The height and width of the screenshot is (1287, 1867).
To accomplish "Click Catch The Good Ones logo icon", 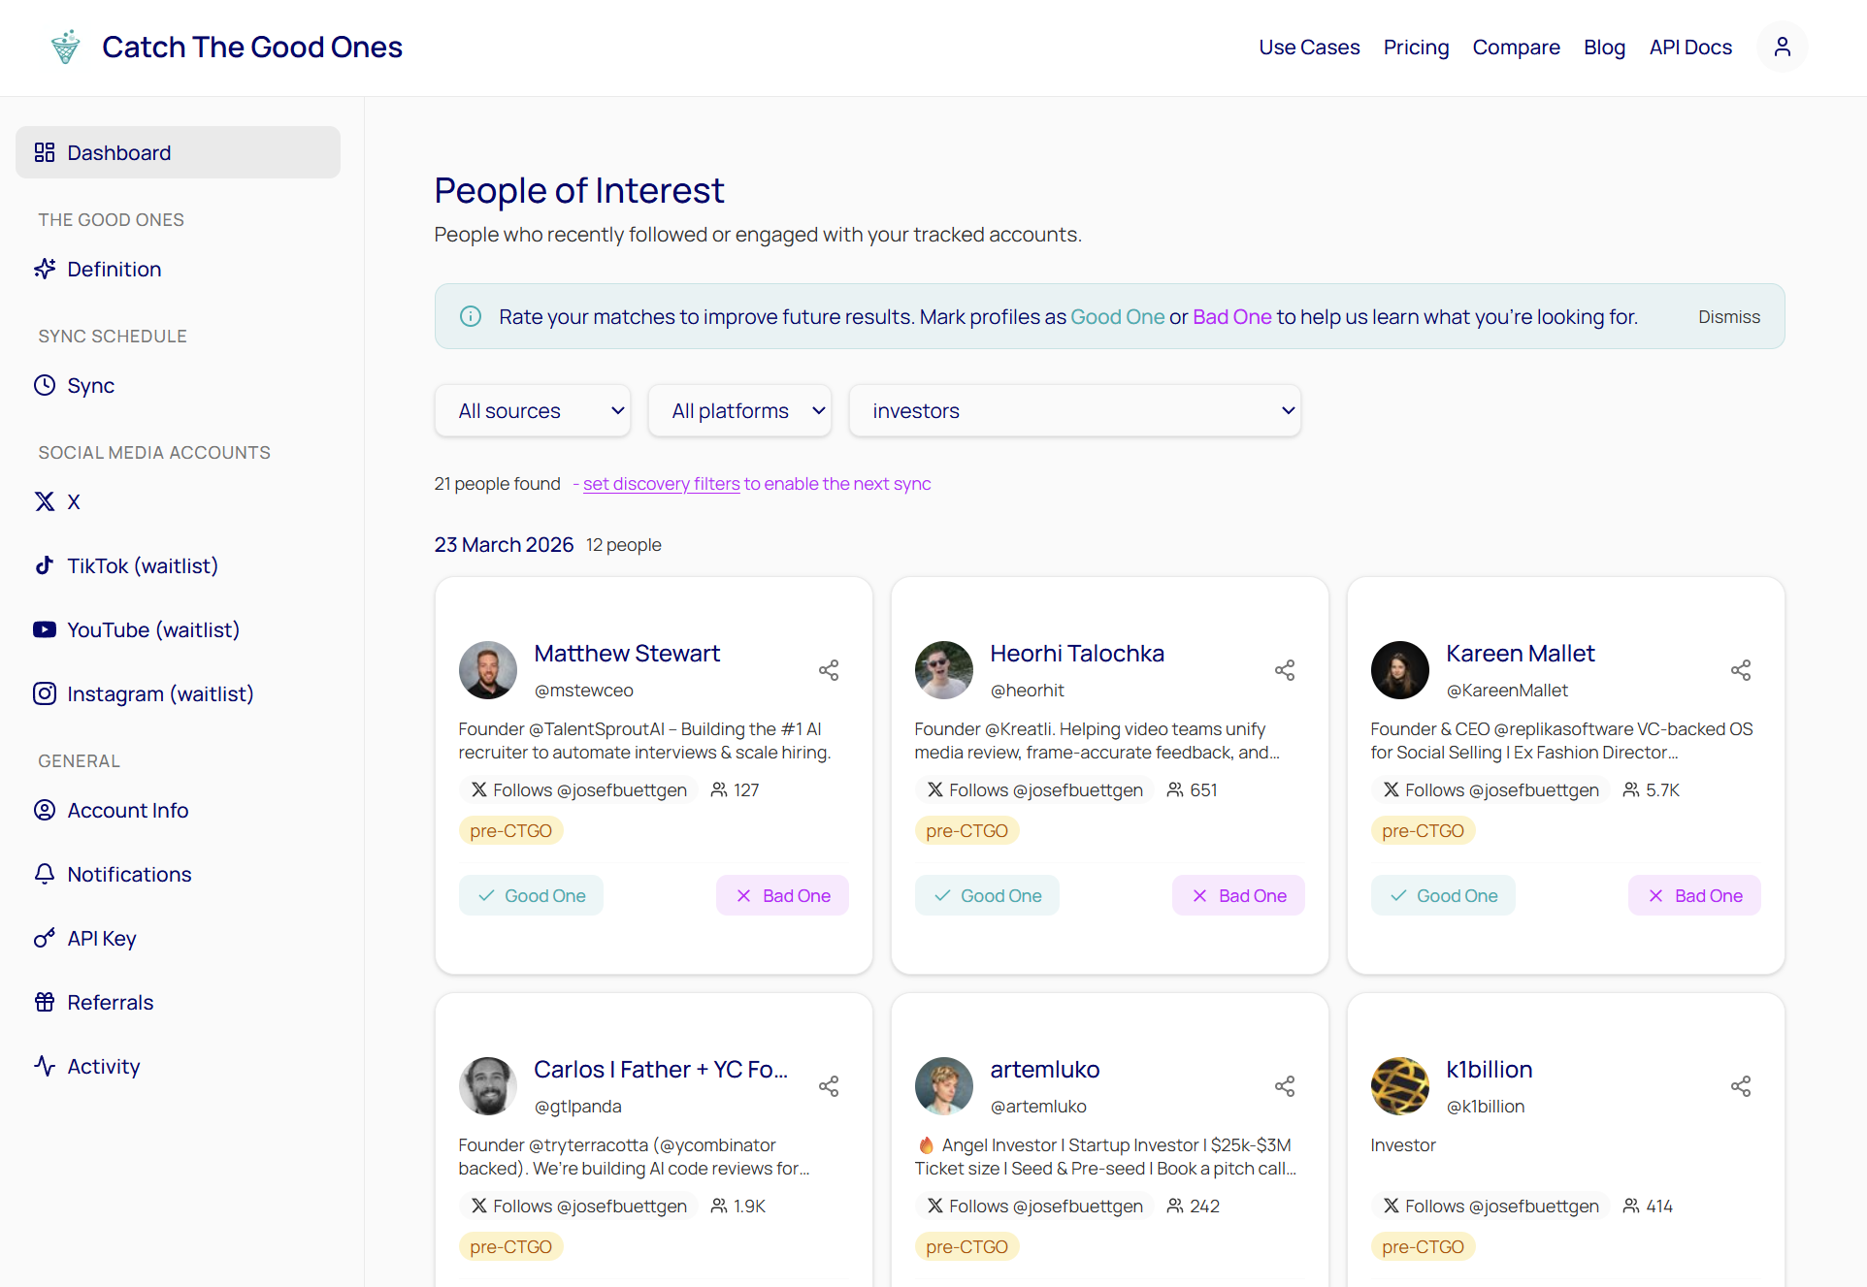I will pyautogui.click(x=66, y=47).
